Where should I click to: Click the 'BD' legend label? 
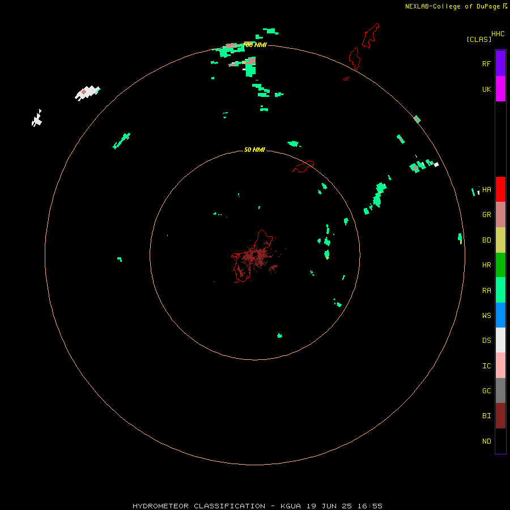pos(486,240)
